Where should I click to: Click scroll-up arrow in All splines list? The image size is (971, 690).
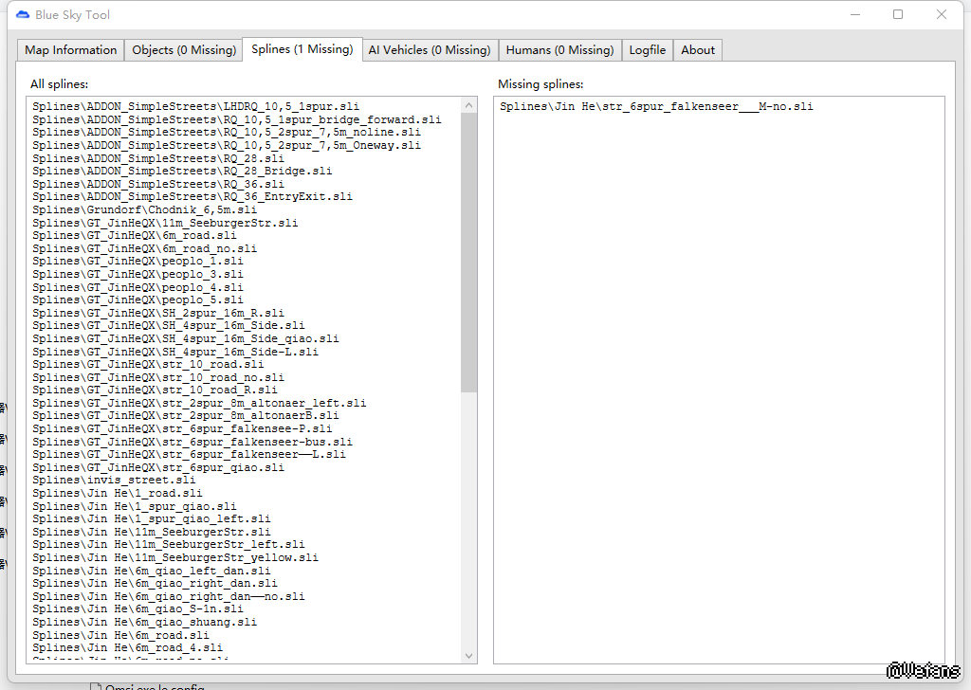(x=468, y=105)
